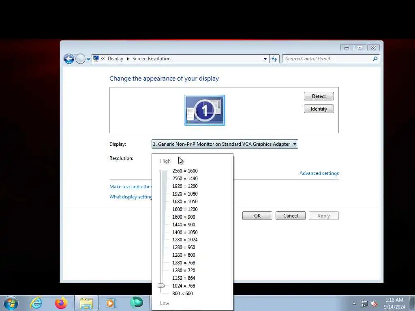Click the 1152 × 864 resolution label
The width and height of the screenshot is (415, 311).
tap(184, 278)
